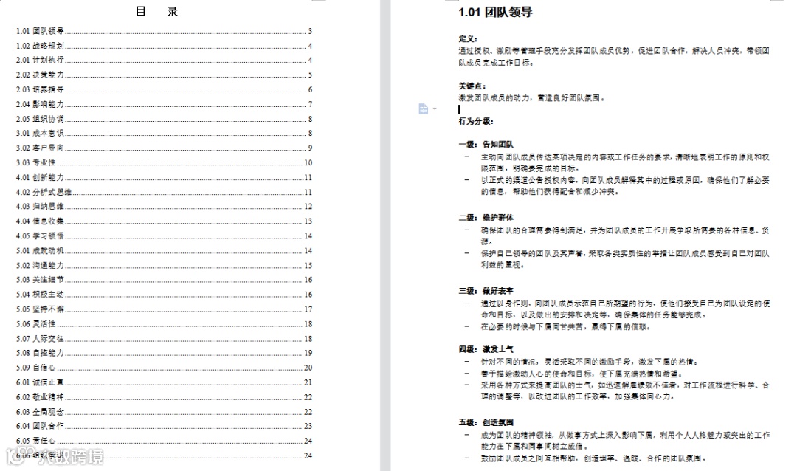
Task: Go to TOC entry 5.04 积极主动
Action: click(164, 295)
